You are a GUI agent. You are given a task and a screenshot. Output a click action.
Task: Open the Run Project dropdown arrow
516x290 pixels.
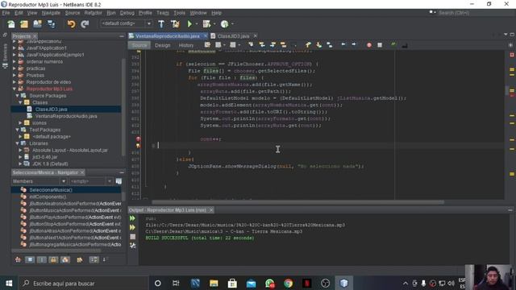(x=197, y=24)
